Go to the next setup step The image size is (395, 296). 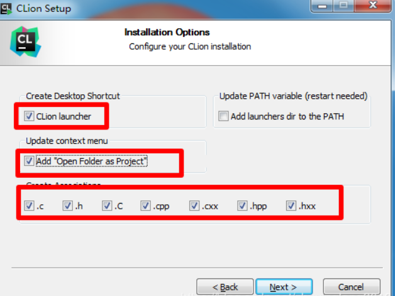pyautogui.click(x=284, y=287)
